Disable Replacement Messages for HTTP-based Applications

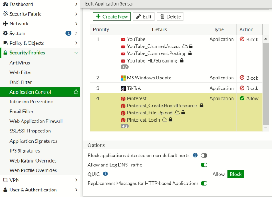click(204, 184)
